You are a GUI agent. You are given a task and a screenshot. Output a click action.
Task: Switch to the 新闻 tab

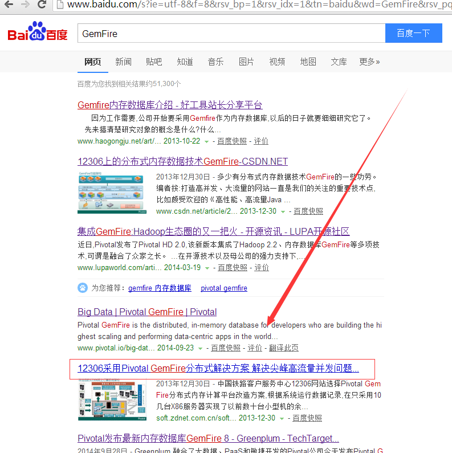tap(124, 62)
